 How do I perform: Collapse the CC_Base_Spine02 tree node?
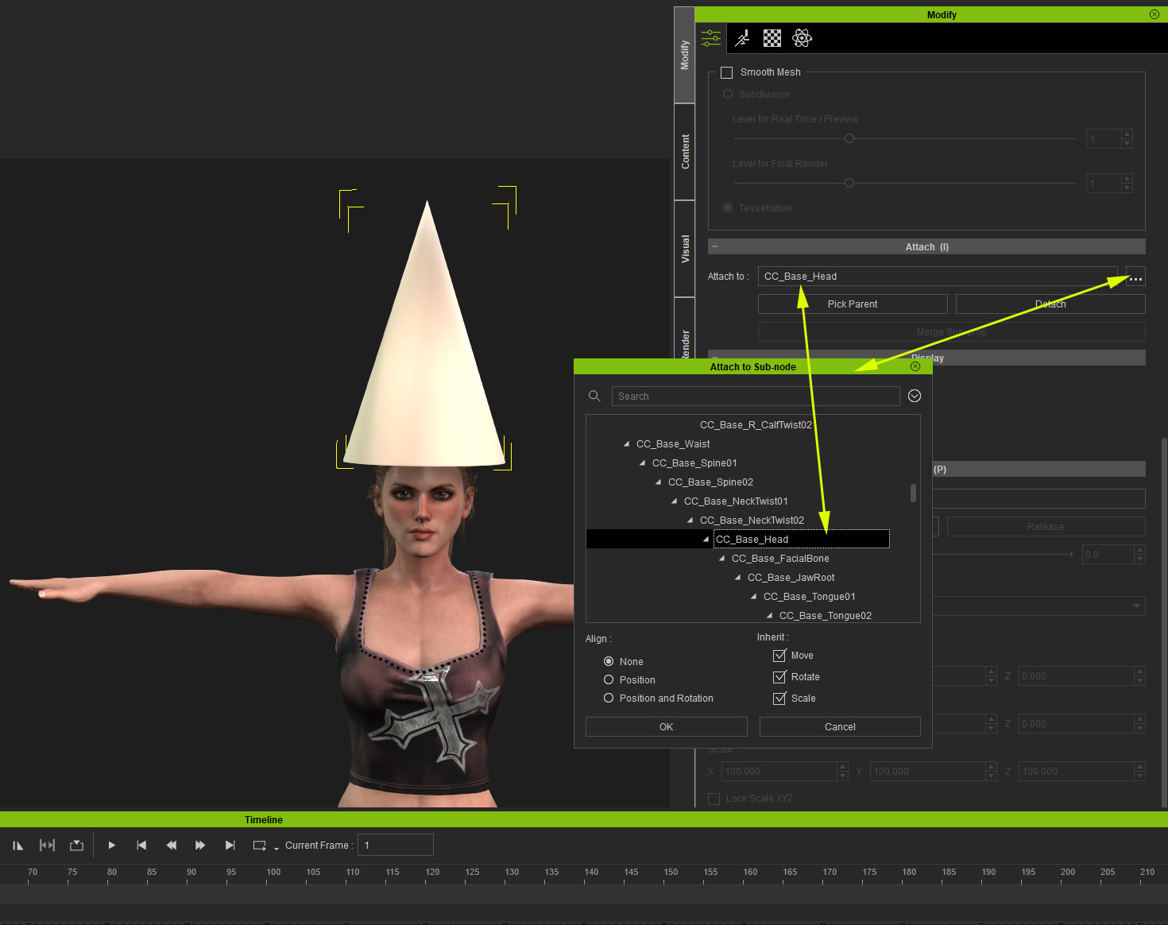click(x=658, y=482)
